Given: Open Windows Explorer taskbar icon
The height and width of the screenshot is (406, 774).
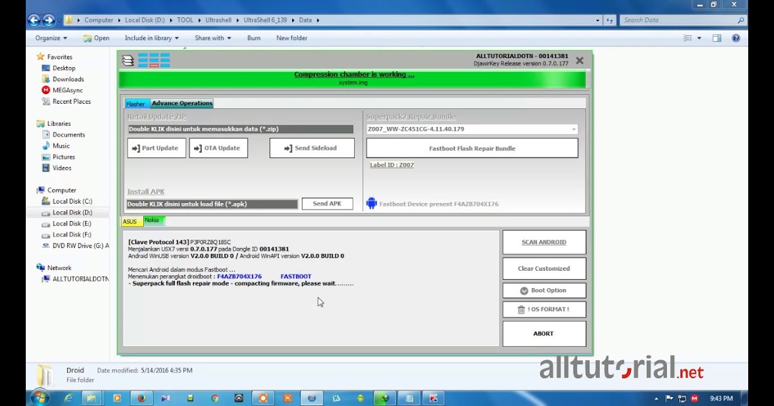Looking at the screenshot, I should (91, 398).
